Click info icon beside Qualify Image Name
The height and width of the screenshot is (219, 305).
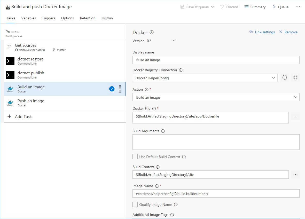click(x=176, y=205)
